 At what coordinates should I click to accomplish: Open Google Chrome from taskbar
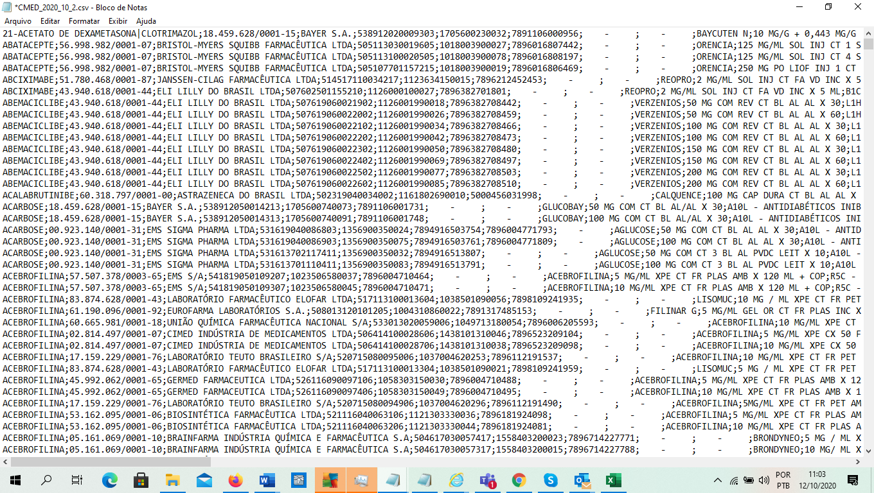519,480
